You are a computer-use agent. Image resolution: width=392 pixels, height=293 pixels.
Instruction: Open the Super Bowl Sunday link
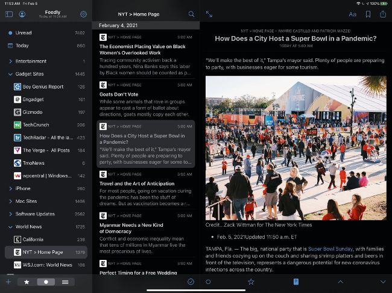coord(329,248)
